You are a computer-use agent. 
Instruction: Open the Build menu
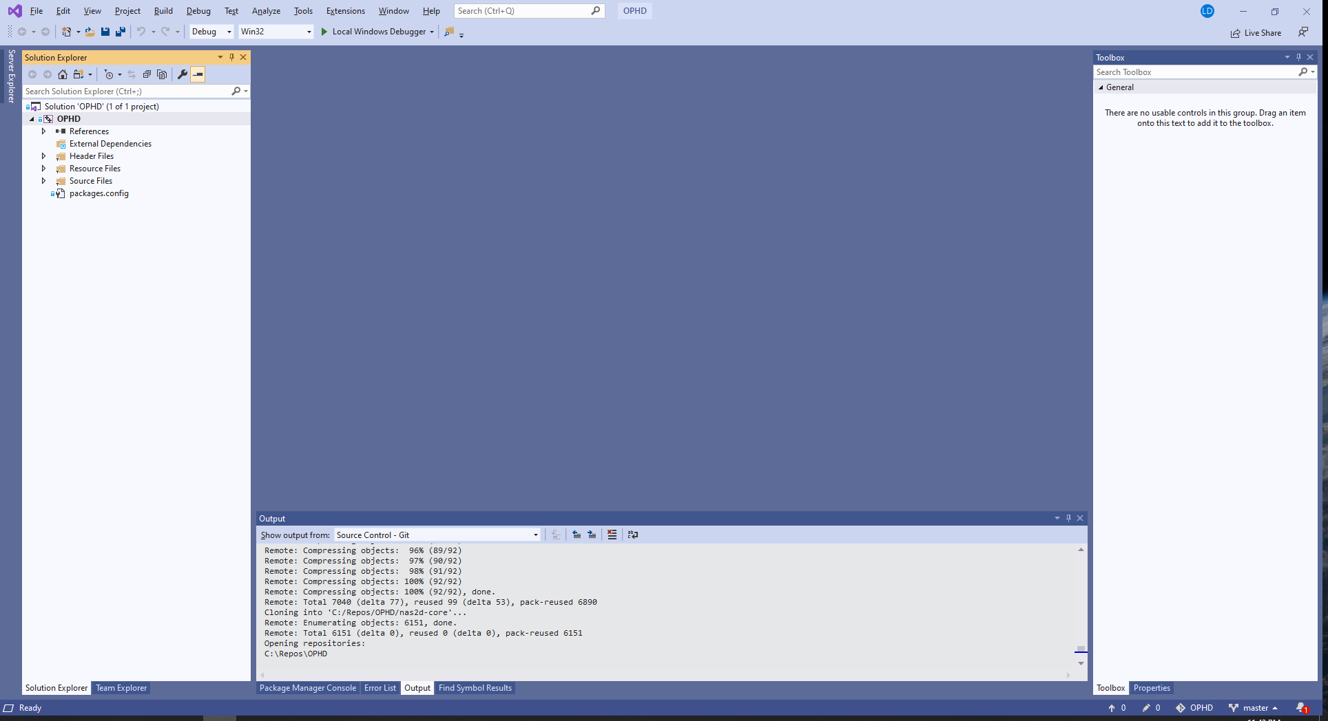(163, 11)
